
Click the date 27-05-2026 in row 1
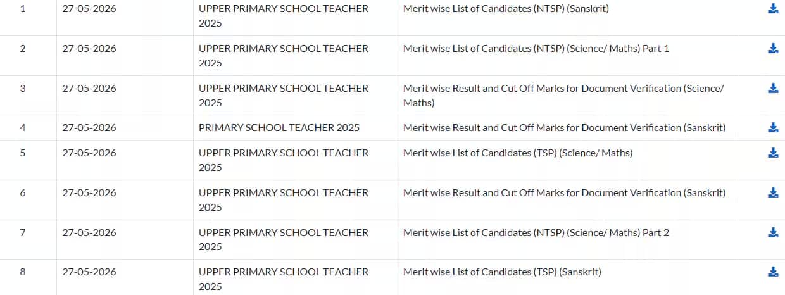[89, 9]
